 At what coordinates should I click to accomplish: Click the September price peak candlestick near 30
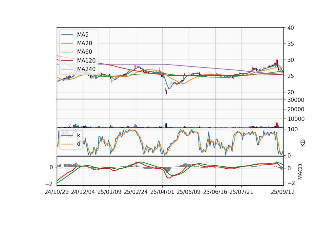(277, 63)
